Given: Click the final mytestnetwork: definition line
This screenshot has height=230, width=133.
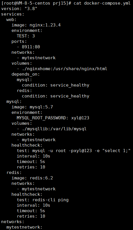Looking at the screenshot, I should coord(24,227).
